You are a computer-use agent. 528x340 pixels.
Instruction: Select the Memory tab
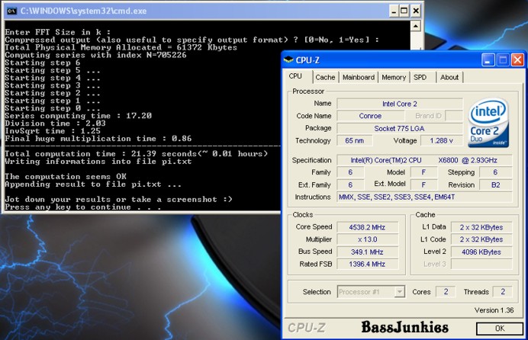click(394, 77)
